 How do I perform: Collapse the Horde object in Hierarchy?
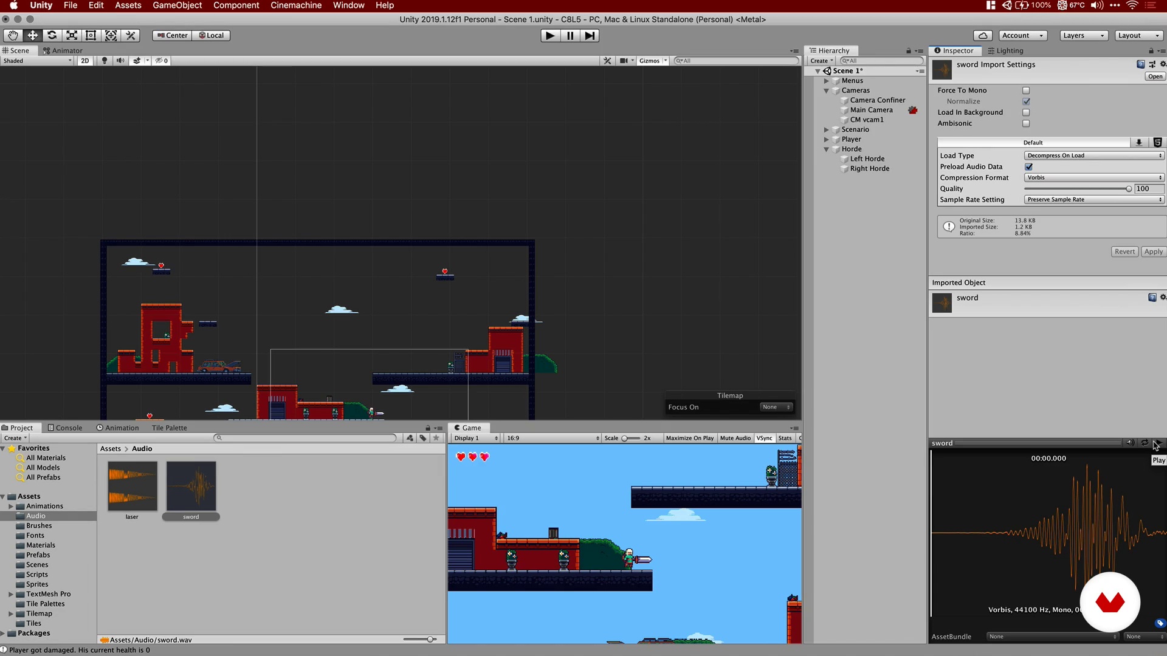826,149
